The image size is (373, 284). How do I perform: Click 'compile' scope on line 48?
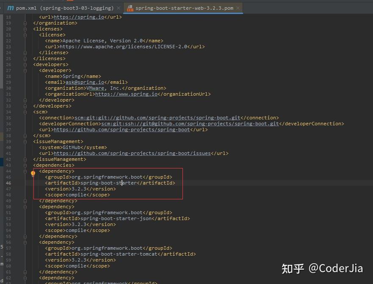pos(76,195)
